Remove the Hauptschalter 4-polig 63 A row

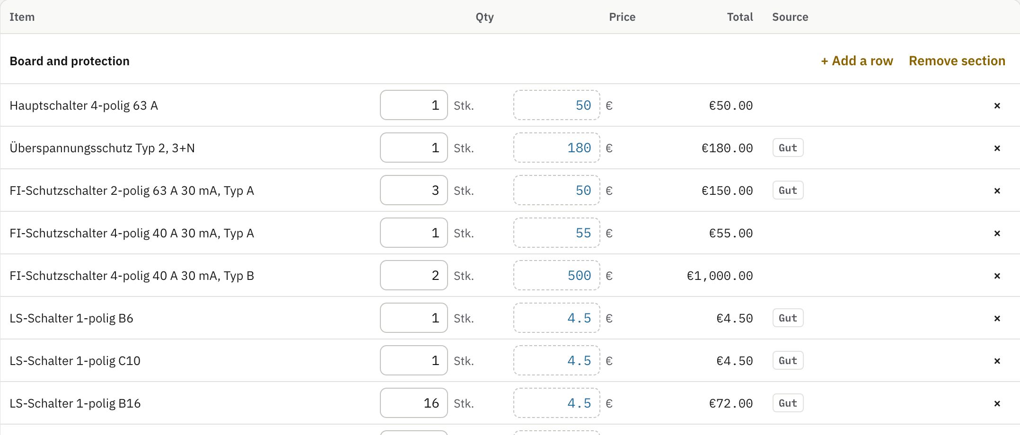click(997, 105)
